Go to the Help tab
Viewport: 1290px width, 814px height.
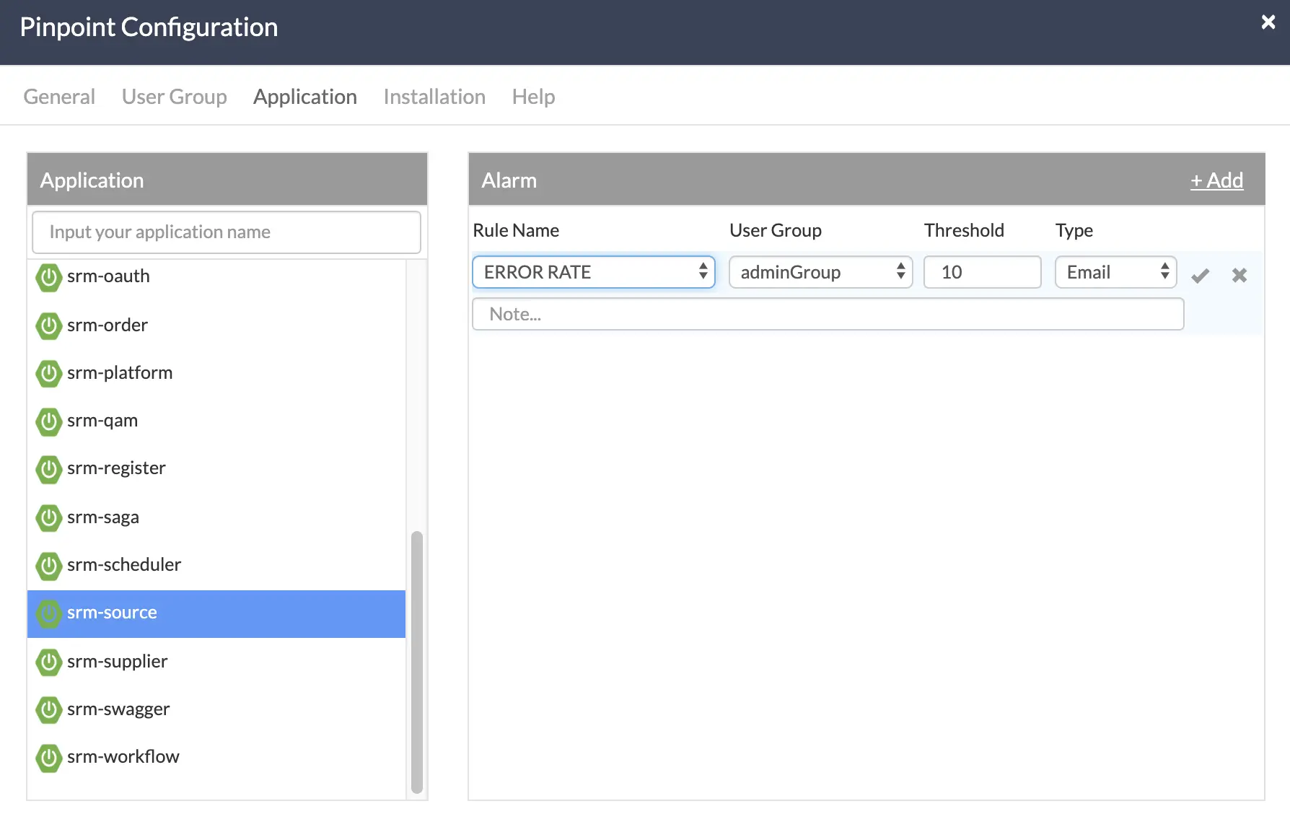[x=533, y=97]
